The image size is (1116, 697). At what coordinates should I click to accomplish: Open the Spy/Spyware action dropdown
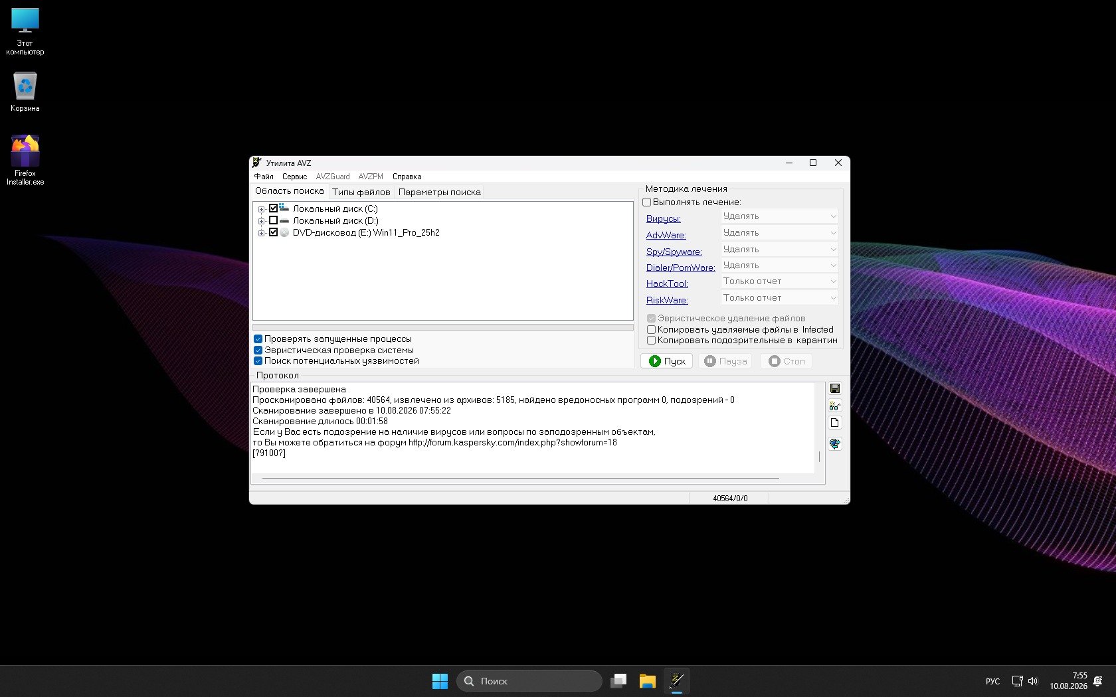pos(779,250)
